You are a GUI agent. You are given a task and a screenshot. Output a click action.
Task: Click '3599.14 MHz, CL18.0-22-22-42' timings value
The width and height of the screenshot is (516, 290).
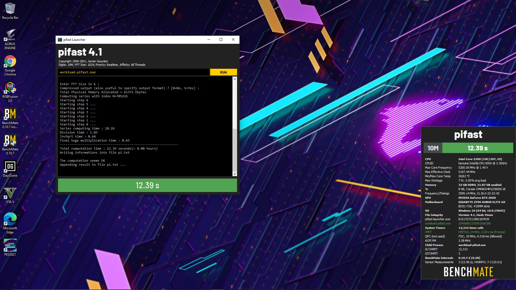(x=479, y=193)
